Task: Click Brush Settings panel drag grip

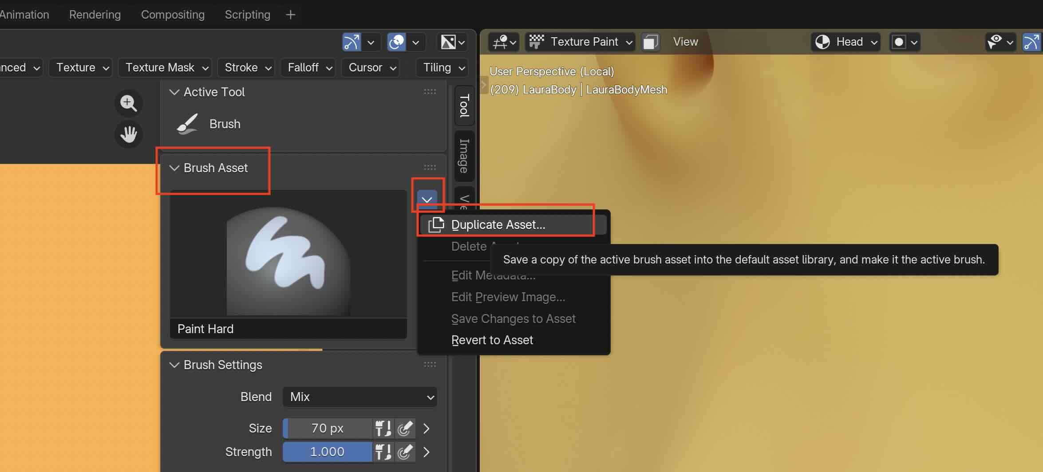Action: 430,365
